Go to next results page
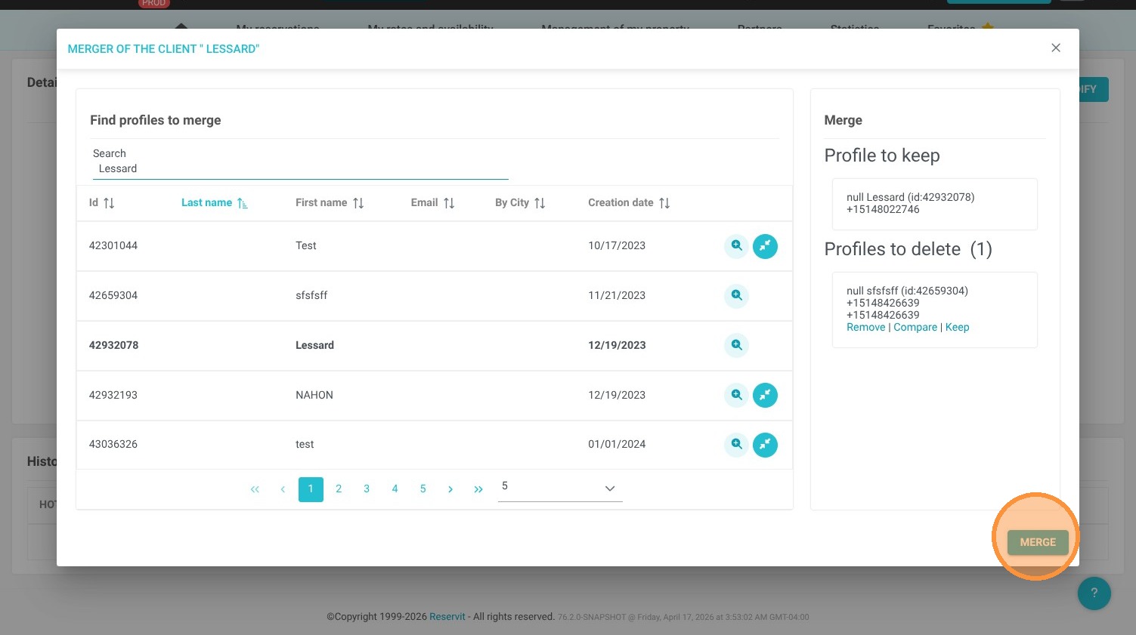The width and height of the screenshot is (1136, 635). coord(450,489)
